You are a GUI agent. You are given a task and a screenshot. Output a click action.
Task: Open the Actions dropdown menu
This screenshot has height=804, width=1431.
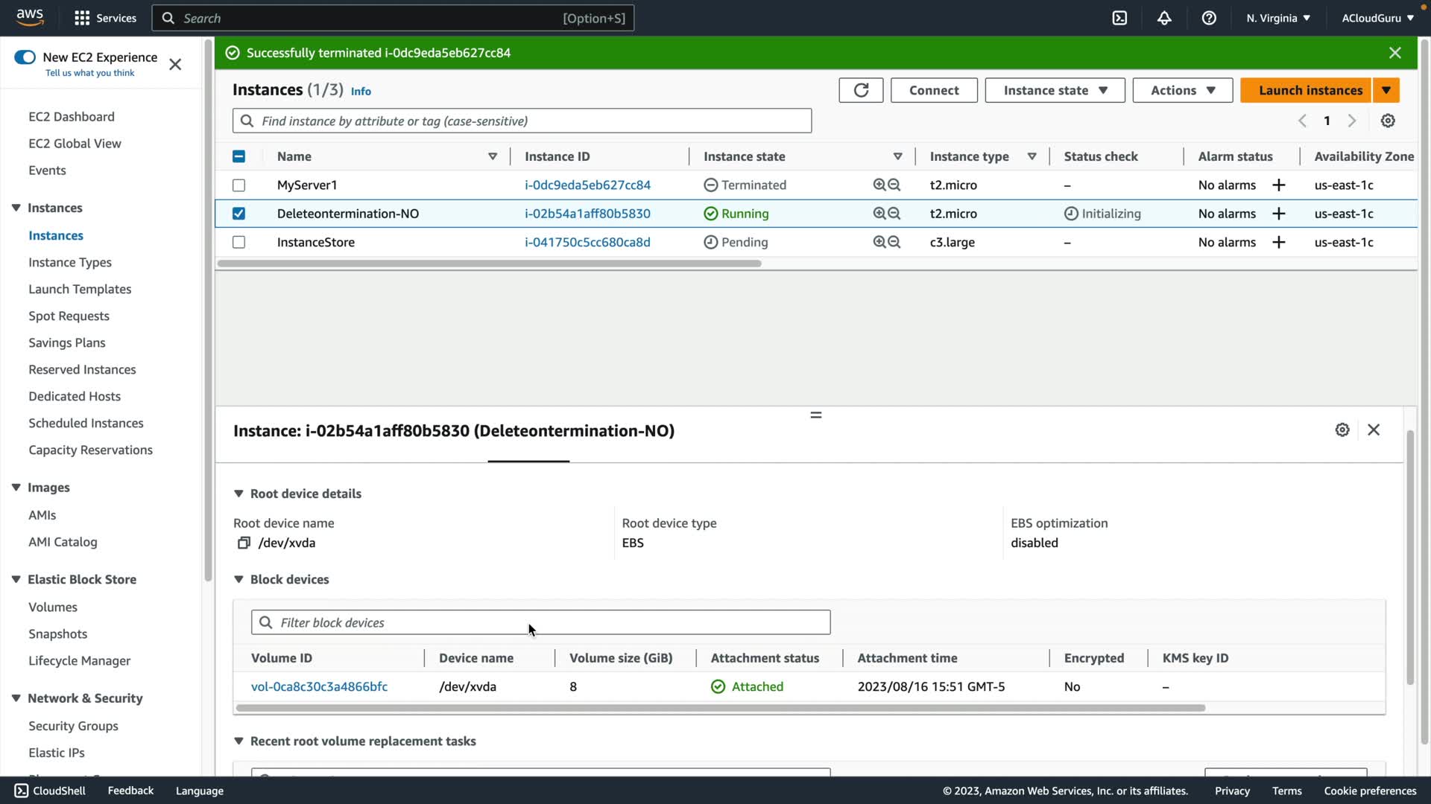point(1182,90)
